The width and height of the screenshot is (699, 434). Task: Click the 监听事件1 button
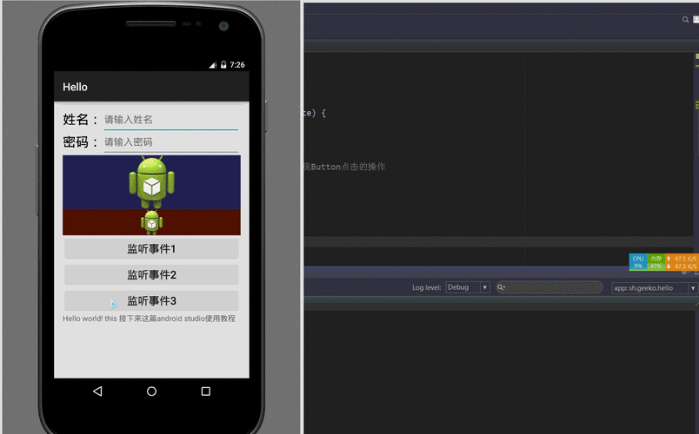[x=151, y=249]
